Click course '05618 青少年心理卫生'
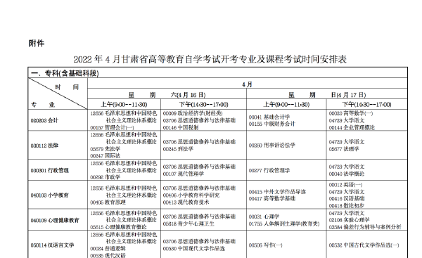Image resolution: width=422 pixels, height=258 pixels. (x=188, y=224)
